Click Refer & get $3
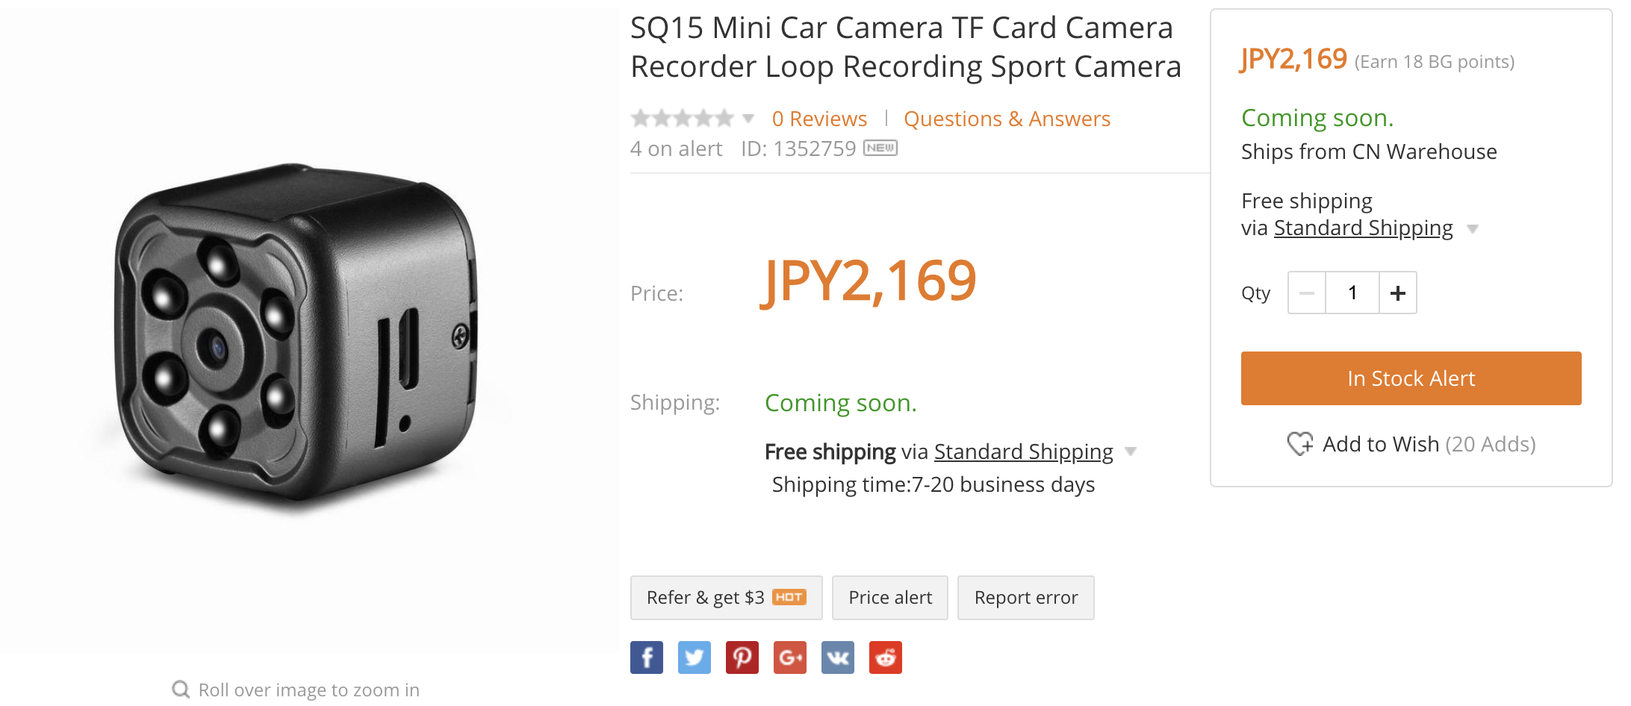Image resolution: width=1631 pixels, height=706 pixels. [725, 597]
